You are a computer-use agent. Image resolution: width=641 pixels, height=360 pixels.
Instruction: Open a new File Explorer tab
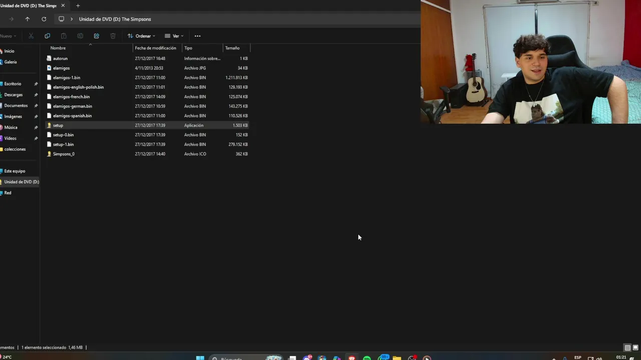[x=78, y=5]
